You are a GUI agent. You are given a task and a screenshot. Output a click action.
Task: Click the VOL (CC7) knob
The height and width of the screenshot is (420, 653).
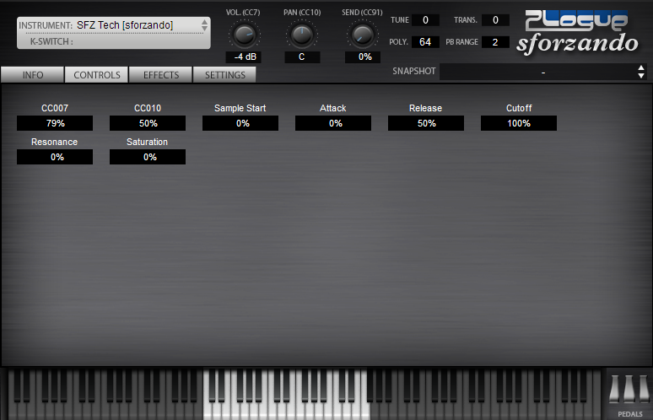[x=244, y=35]
